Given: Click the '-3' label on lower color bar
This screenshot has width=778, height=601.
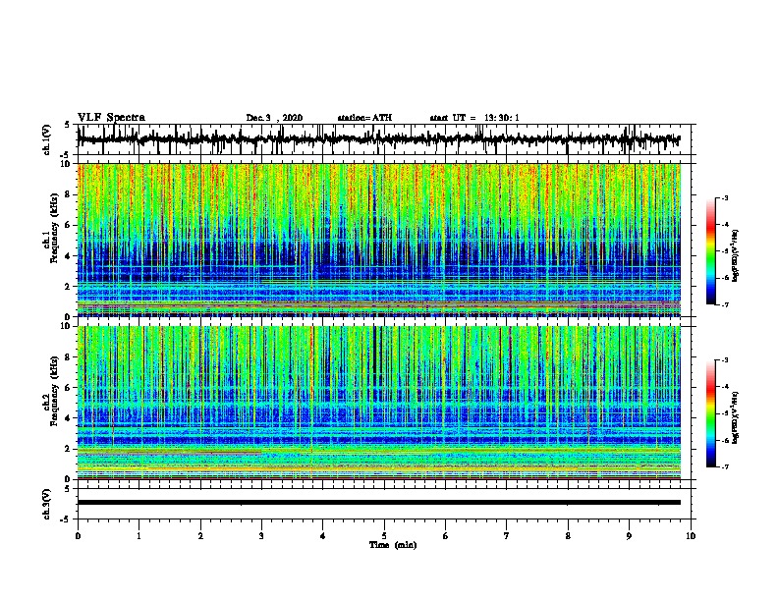Looking at the screenshot, I should [x=724, y=360].
